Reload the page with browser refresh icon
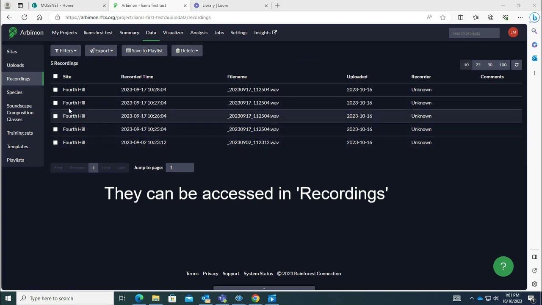Screen dimensions: 542x305 tap(25, 17)
